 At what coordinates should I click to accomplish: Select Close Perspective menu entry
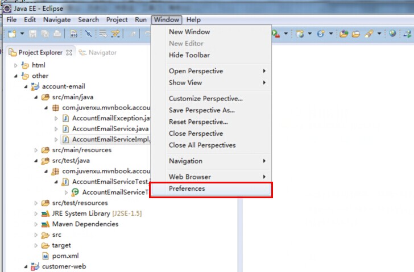[211, 133]
